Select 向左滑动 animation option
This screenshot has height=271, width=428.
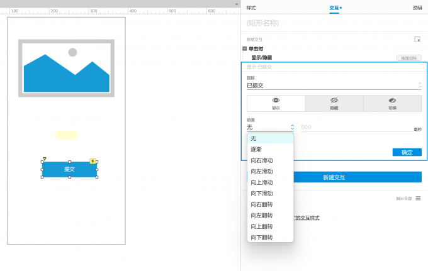(270, 172)
